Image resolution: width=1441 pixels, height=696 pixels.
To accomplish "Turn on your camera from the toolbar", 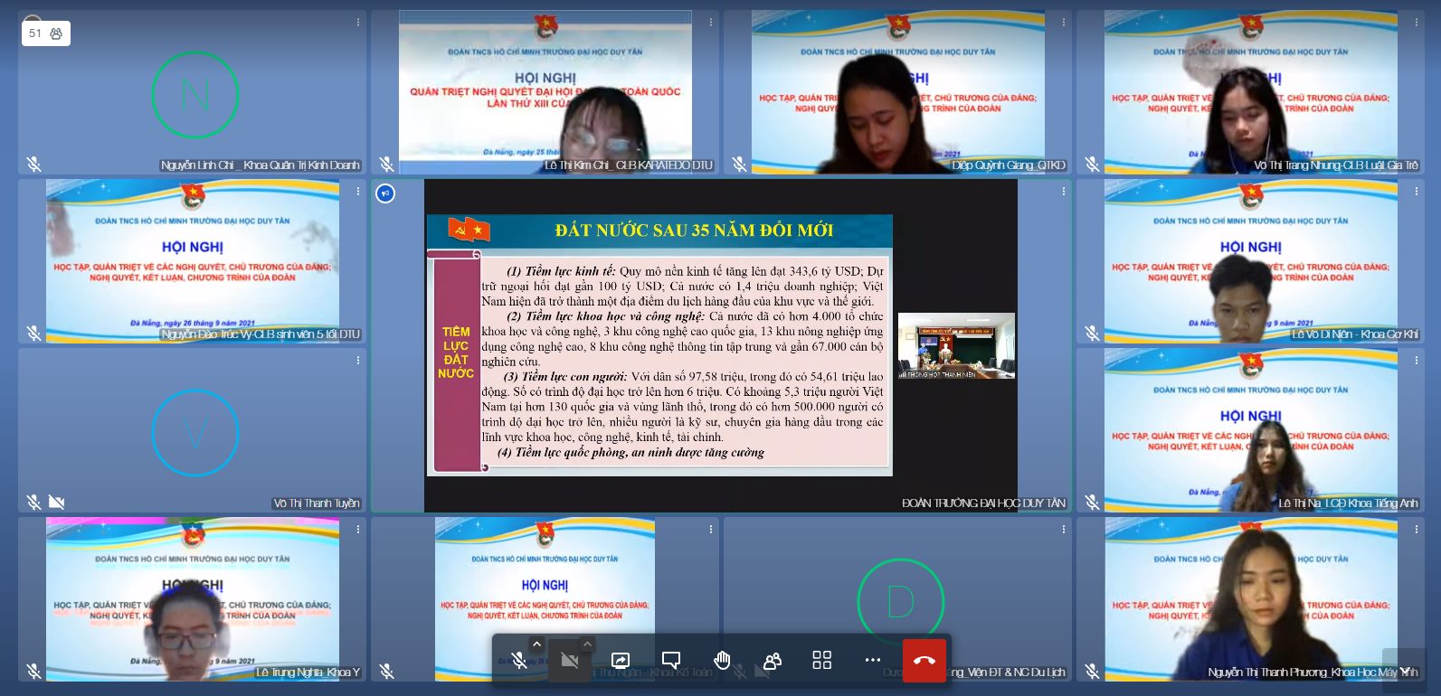I will pyautogui.click(x=570, y=661).
